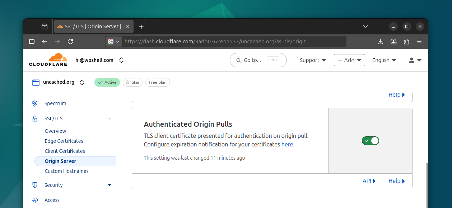The width and height of the screenshot is (452, 208).
Task: Click the Free plan badge
Action: tap(158, 82)
